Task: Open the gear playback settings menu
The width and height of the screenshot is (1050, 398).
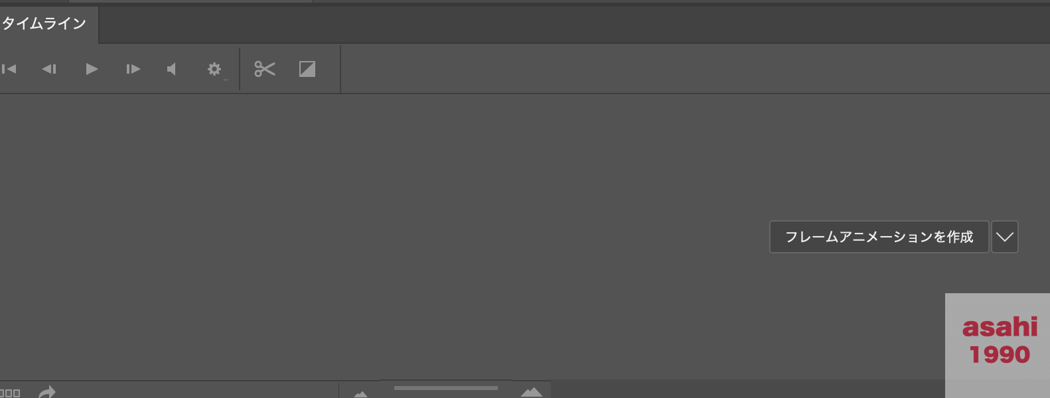Action: click(214, 69)
